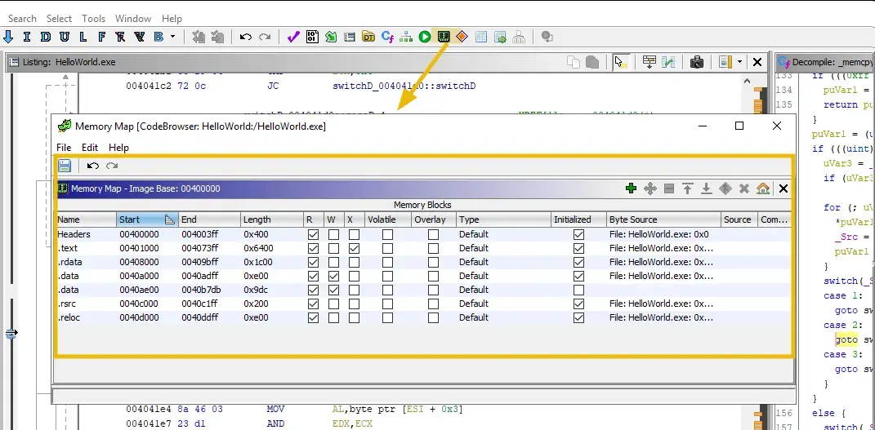The height and width of the screenshot is (430, 875).
Task: Click the green play icon
Action: click(425, 37)
